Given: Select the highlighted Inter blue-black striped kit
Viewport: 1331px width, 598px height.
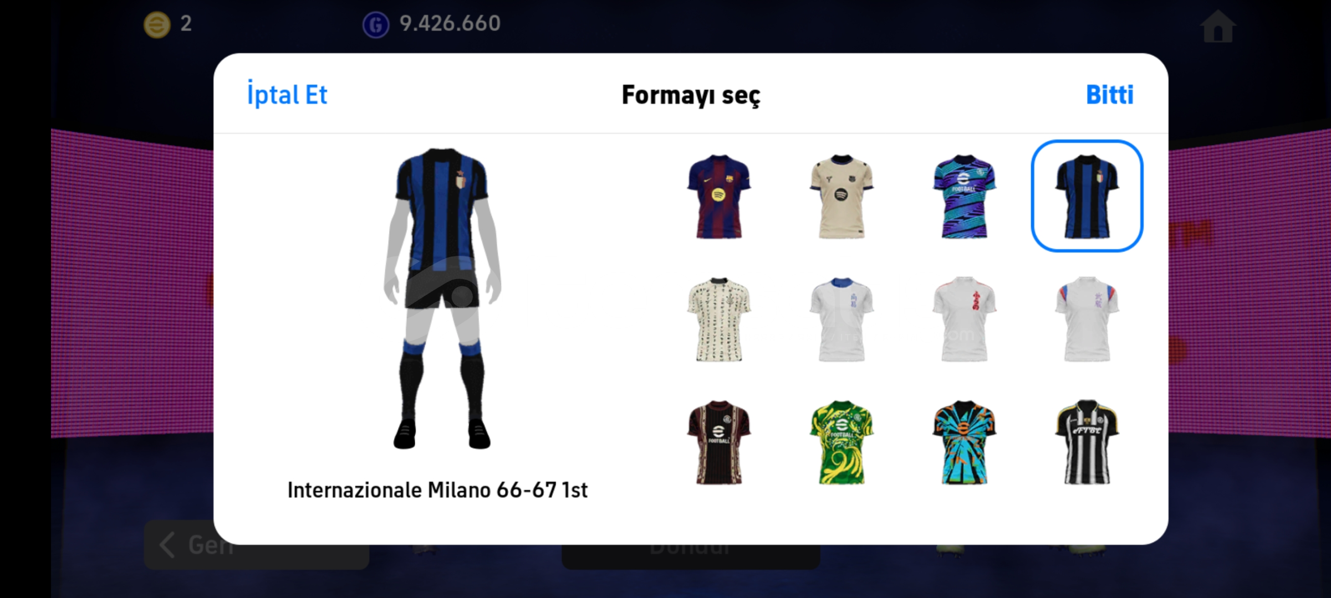Looking at the screenshot, I should tap(1087, 196).
